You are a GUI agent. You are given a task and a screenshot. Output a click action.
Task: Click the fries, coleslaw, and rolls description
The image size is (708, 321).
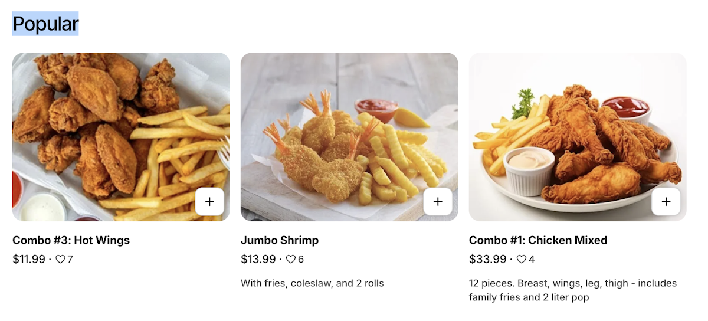tap(312, 283)
